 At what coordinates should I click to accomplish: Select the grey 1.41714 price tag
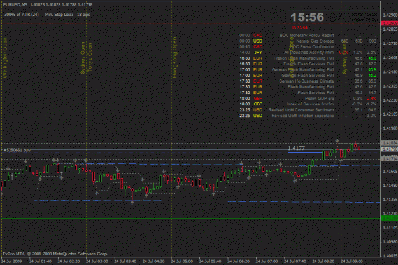(390, 159)
